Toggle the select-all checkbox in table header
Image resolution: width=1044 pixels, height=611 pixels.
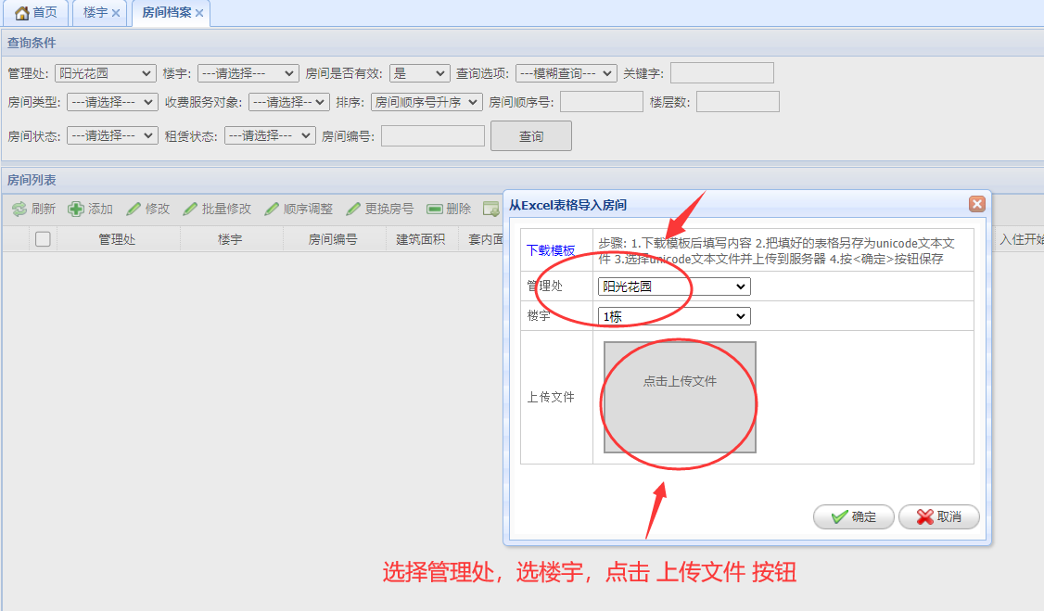[x=43, y=239]
